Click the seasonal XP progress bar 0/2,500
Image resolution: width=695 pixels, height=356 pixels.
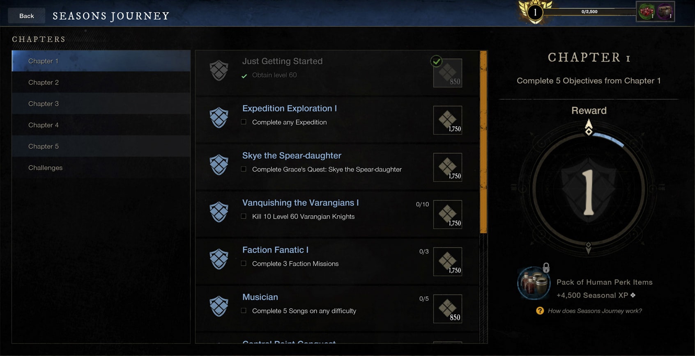tap(590, 12)
